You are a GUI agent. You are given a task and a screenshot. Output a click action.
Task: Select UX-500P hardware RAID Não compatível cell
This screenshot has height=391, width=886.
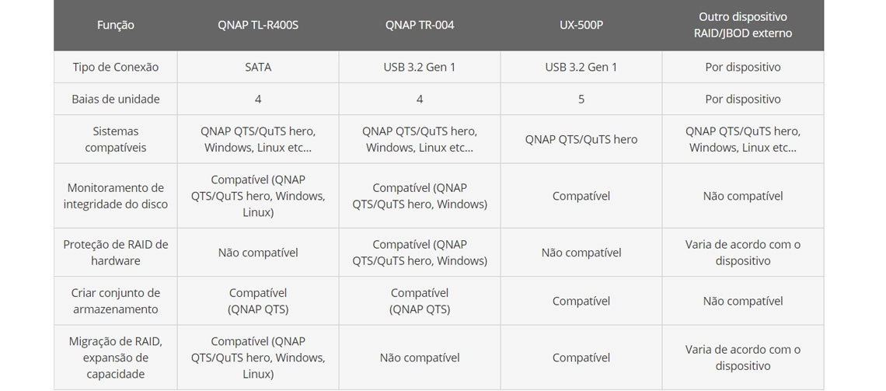point(581,253)
